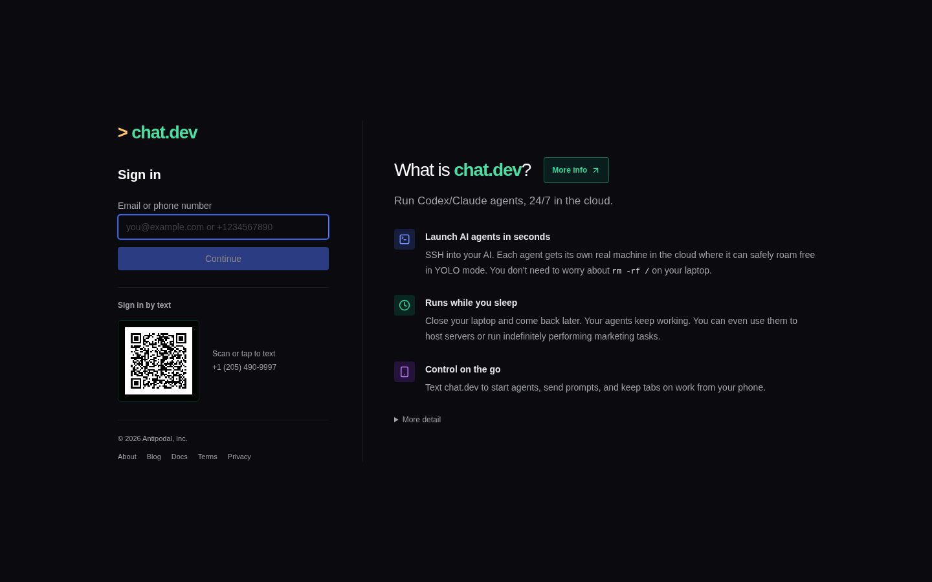Click the 'Run Codex/Claude agents, 24/7' tagline
The image size is (932, 582).
point(504,200)
